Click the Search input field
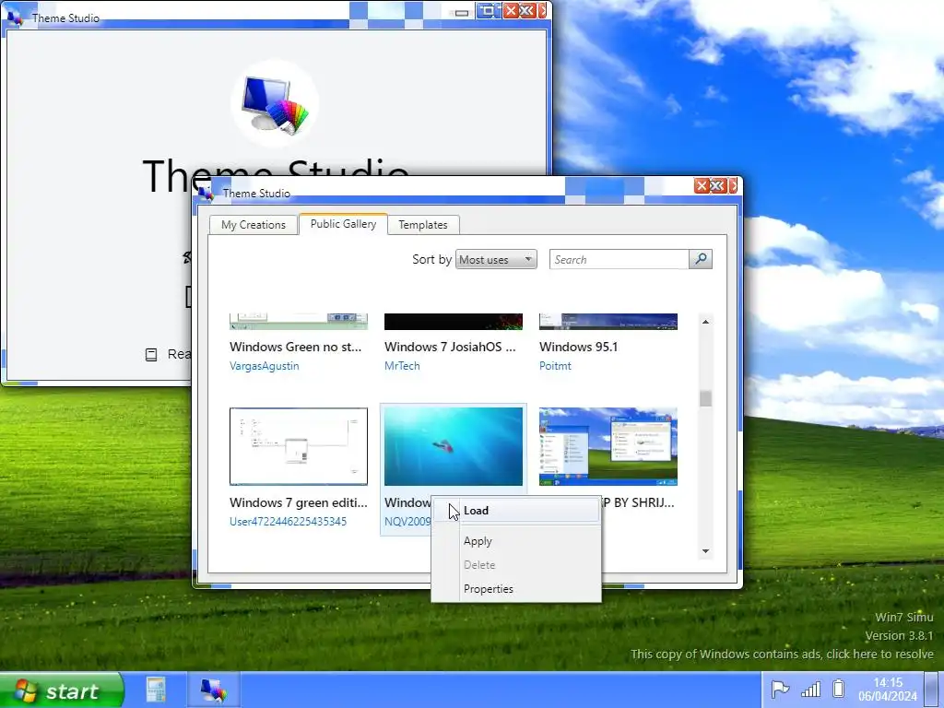This screenshot has width=944, height=708. (x=619, y=259)
